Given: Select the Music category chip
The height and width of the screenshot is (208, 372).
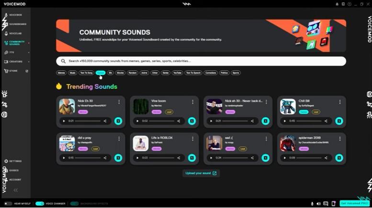Looking at the screenshot, I should pyautogui.click(x=72, y=73).
